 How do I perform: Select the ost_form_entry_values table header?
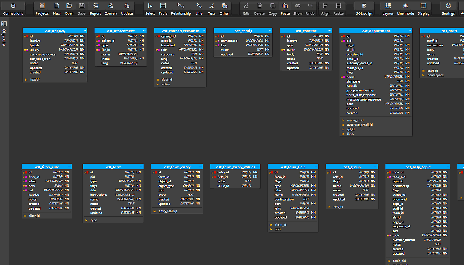235,167
